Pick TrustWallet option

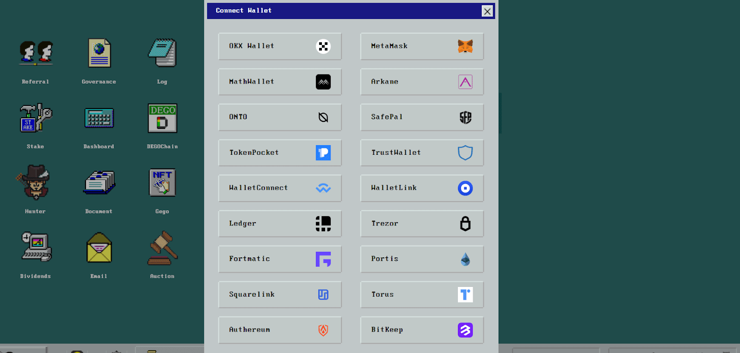422,153
